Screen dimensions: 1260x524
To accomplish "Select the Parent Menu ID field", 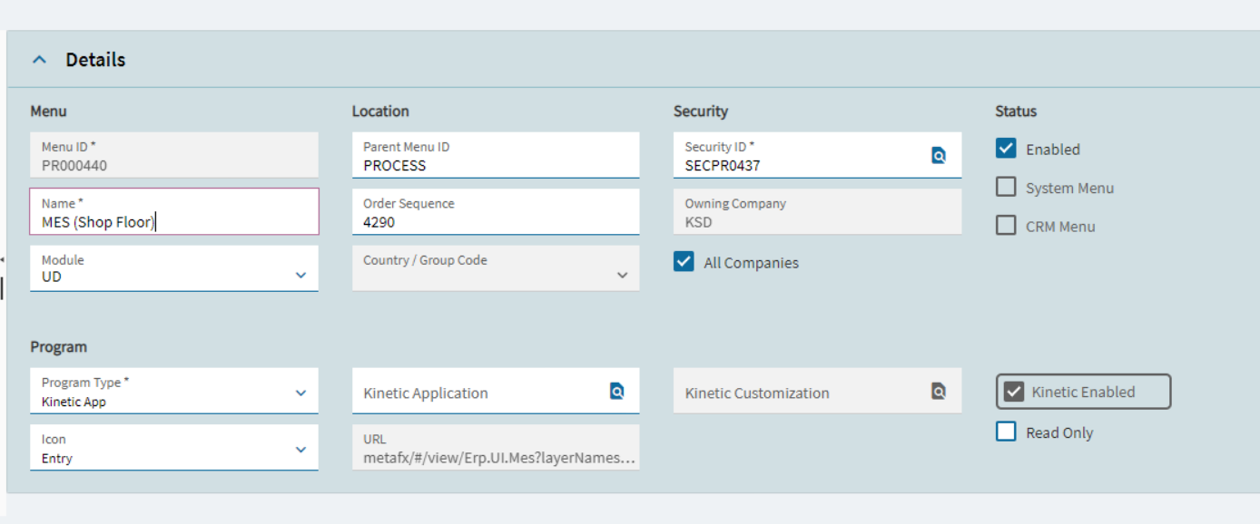I will tap(496, 155).
